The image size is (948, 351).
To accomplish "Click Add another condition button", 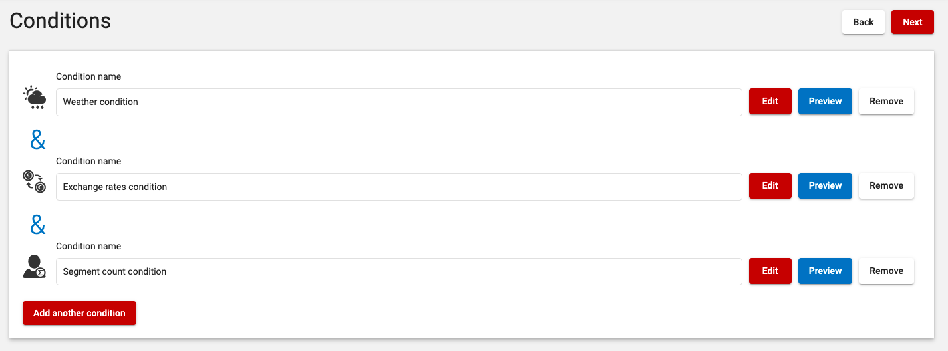I will point(79,313).
